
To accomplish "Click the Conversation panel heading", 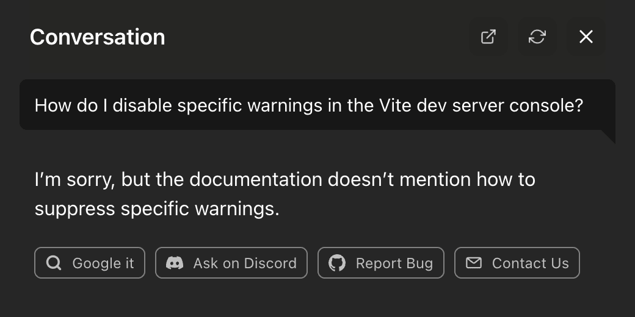I will click(x=97, y=37).
